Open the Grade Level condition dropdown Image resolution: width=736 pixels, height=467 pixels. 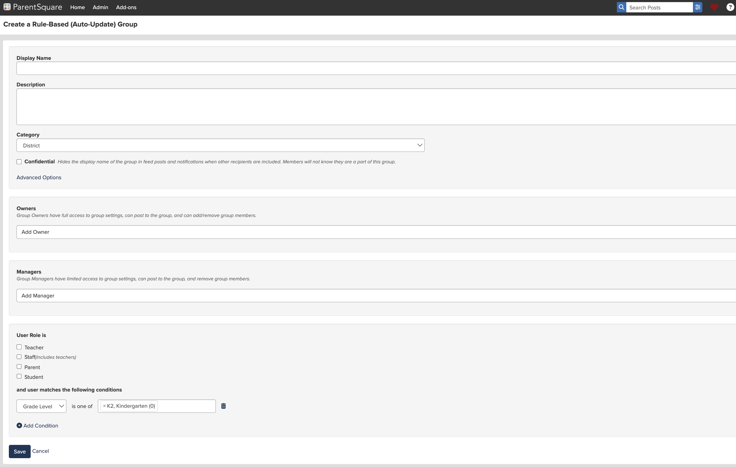click(41, 406)
